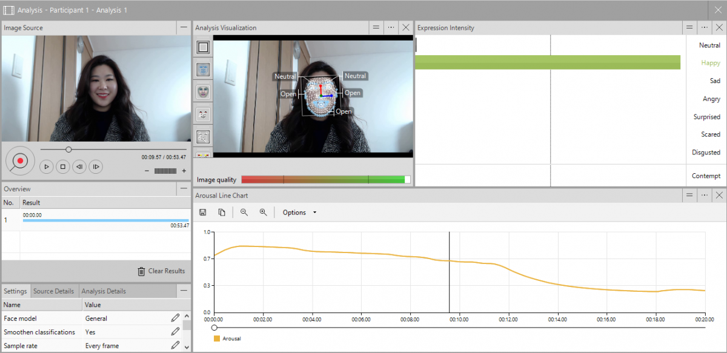
Task: Show the modeled face overlay icon
Action: (202, 91)
